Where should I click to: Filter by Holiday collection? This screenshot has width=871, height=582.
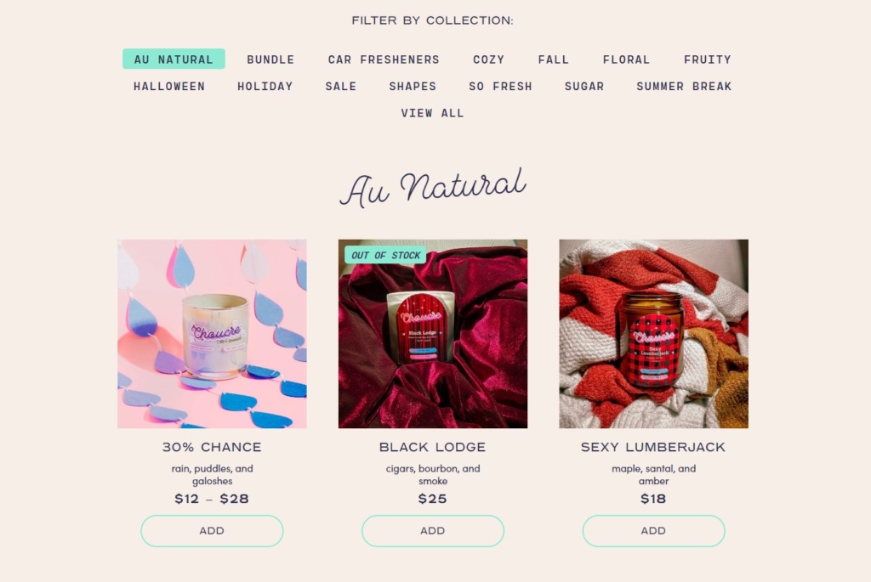[x=265, y=86]
